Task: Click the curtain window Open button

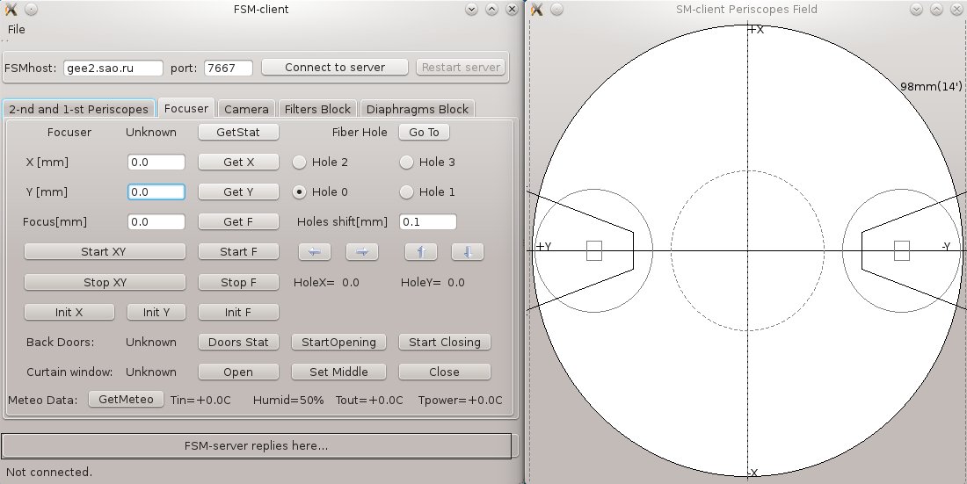Action: click(238, 372)
